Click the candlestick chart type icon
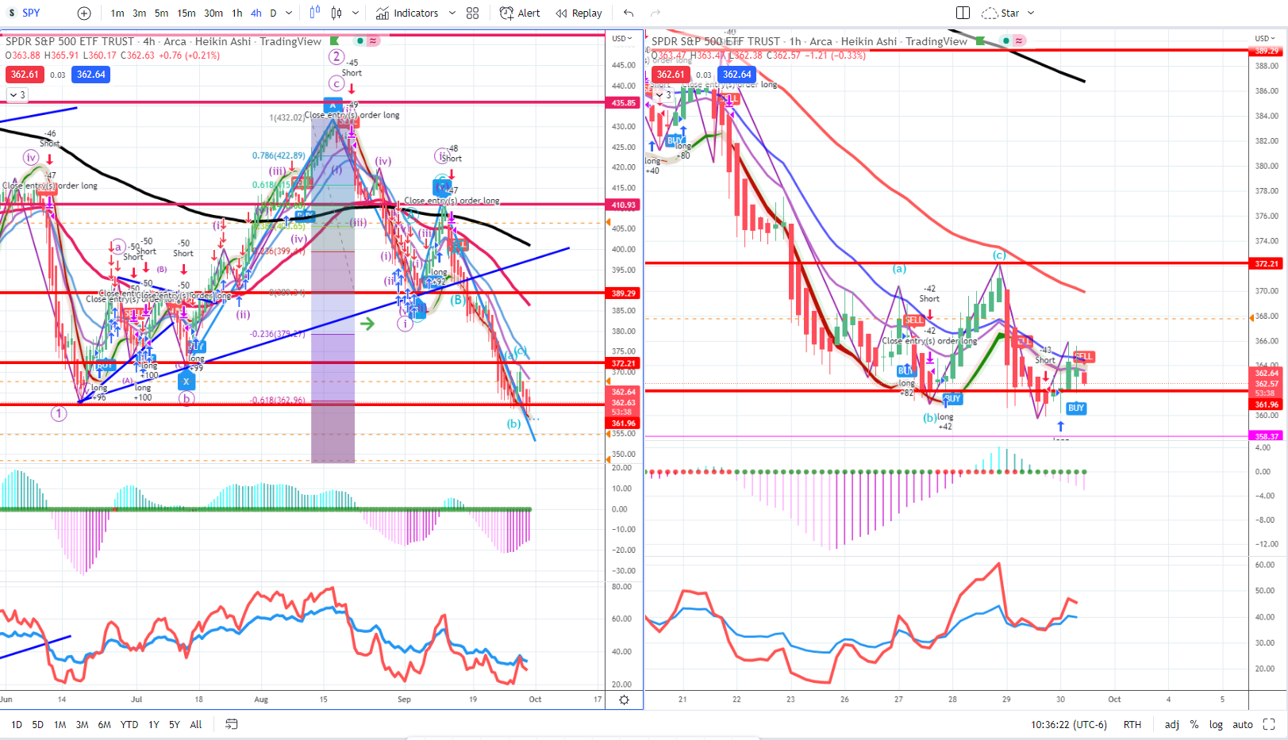Screen dimensions: 1288x740 tap(336, 13)
